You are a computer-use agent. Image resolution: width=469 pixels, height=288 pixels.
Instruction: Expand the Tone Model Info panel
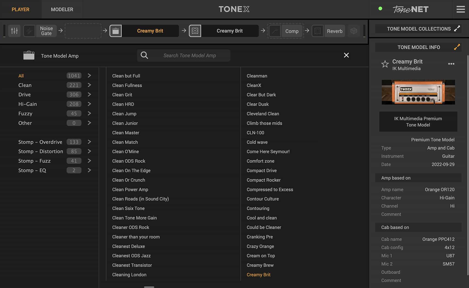[457, 47]
